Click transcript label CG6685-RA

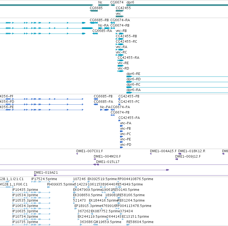102,31
